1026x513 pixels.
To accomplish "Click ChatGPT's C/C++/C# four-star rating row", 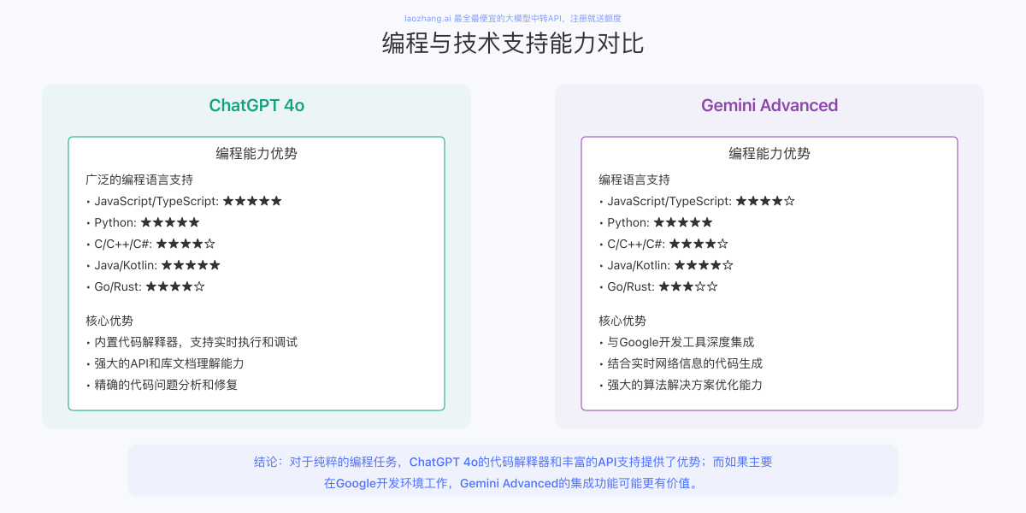I will 150,244.
